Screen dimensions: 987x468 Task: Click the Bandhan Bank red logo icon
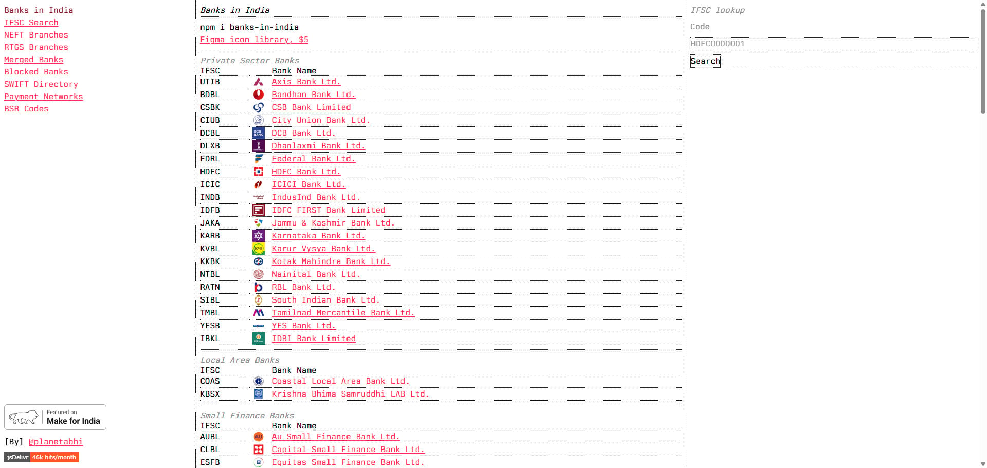[259, 95]
